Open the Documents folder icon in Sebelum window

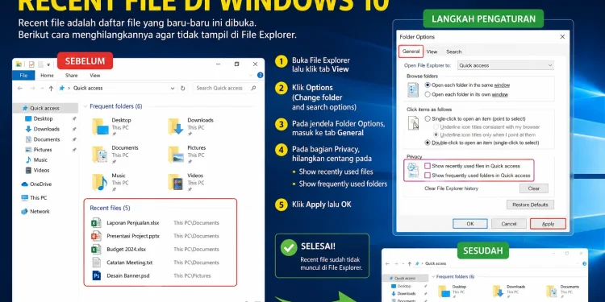[x=100, y=154]
